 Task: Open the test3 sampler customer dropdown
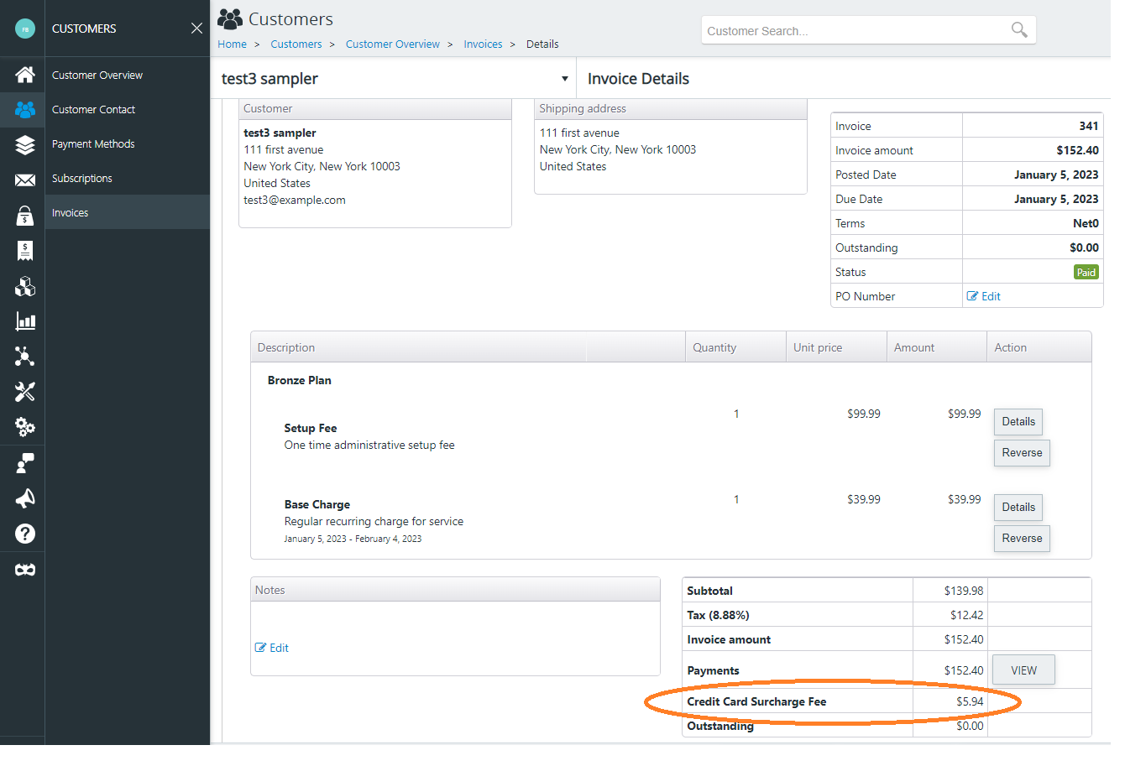click(395, 79)
